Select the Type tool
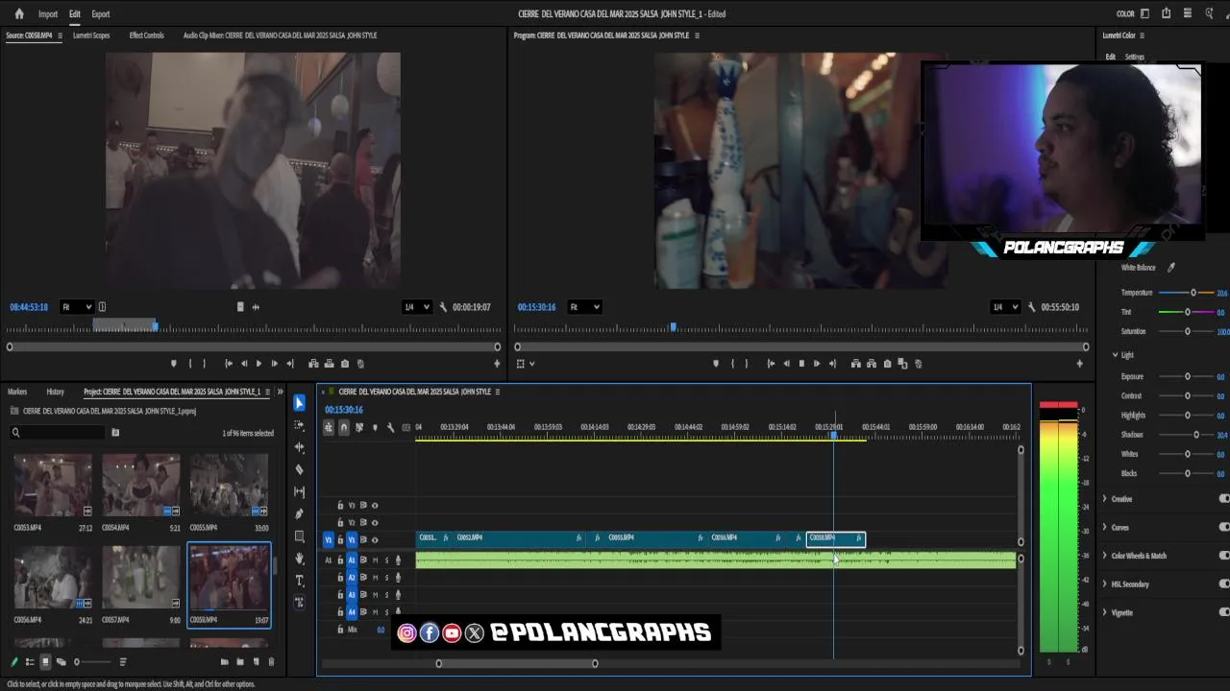Screen dimensions: 1230x691 299,580
